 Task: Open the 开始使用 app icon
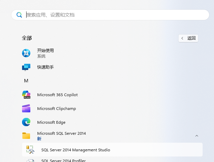pyautogui.click(x=26, y=53)
